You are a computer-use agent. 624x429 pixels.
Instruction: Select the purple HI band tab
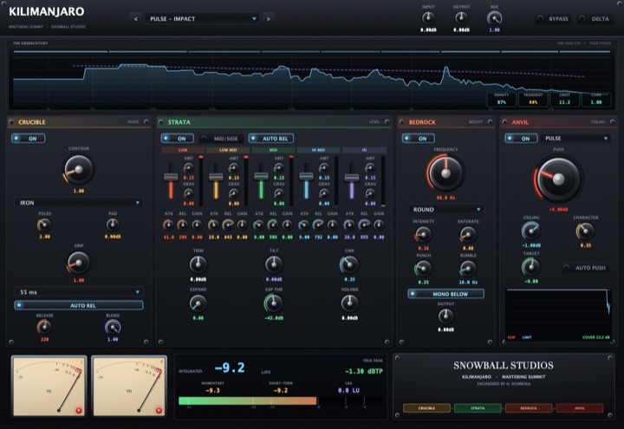364,150
